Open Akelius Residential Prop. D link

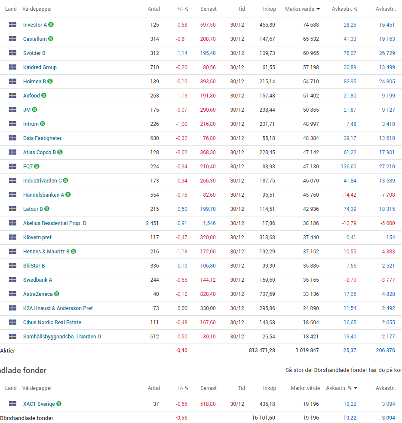[55, 223]
